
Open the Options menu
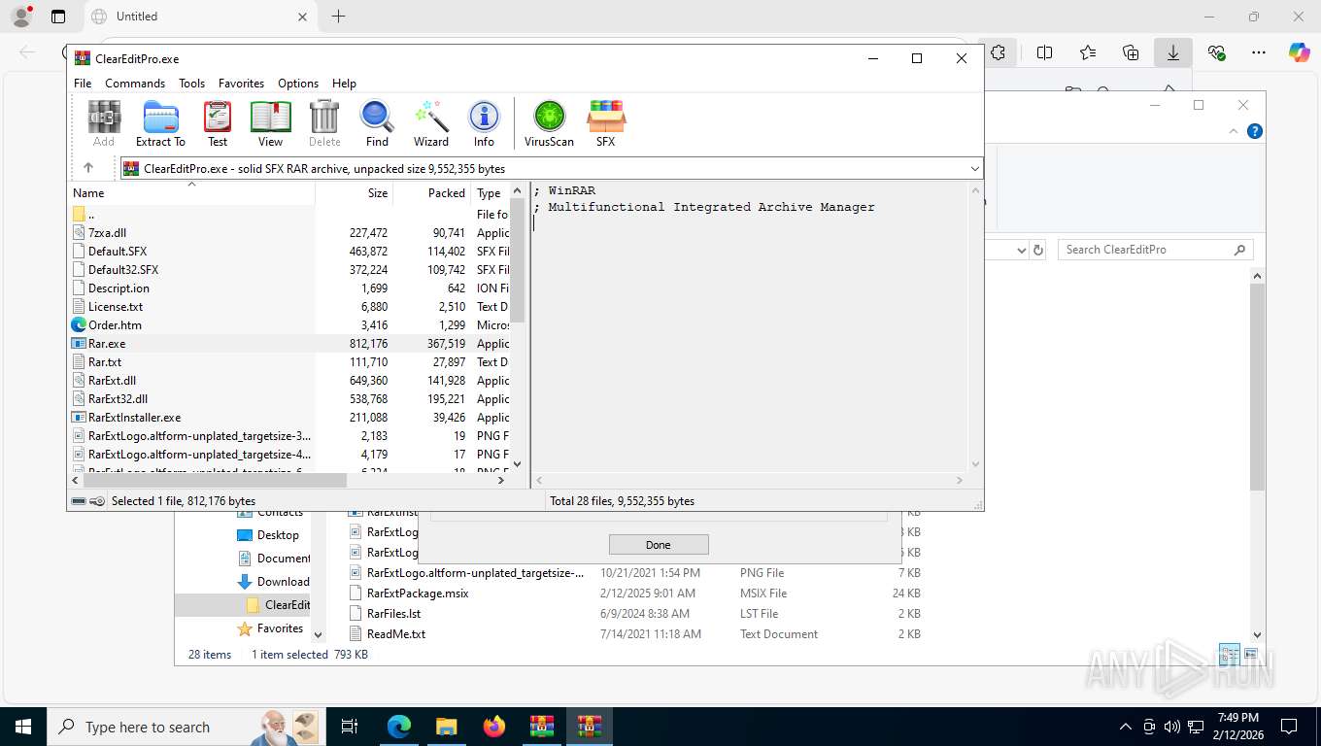tap(298, 84)
